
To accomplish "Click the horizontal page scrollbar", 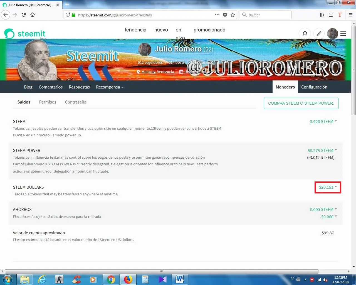I will tap(161, 271).
